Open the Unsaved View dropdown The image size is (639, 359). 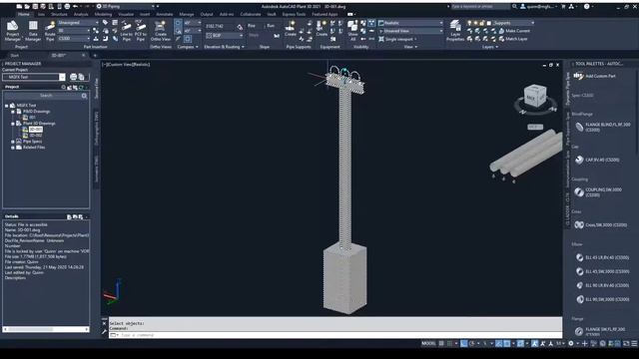(x=410, y=31)
